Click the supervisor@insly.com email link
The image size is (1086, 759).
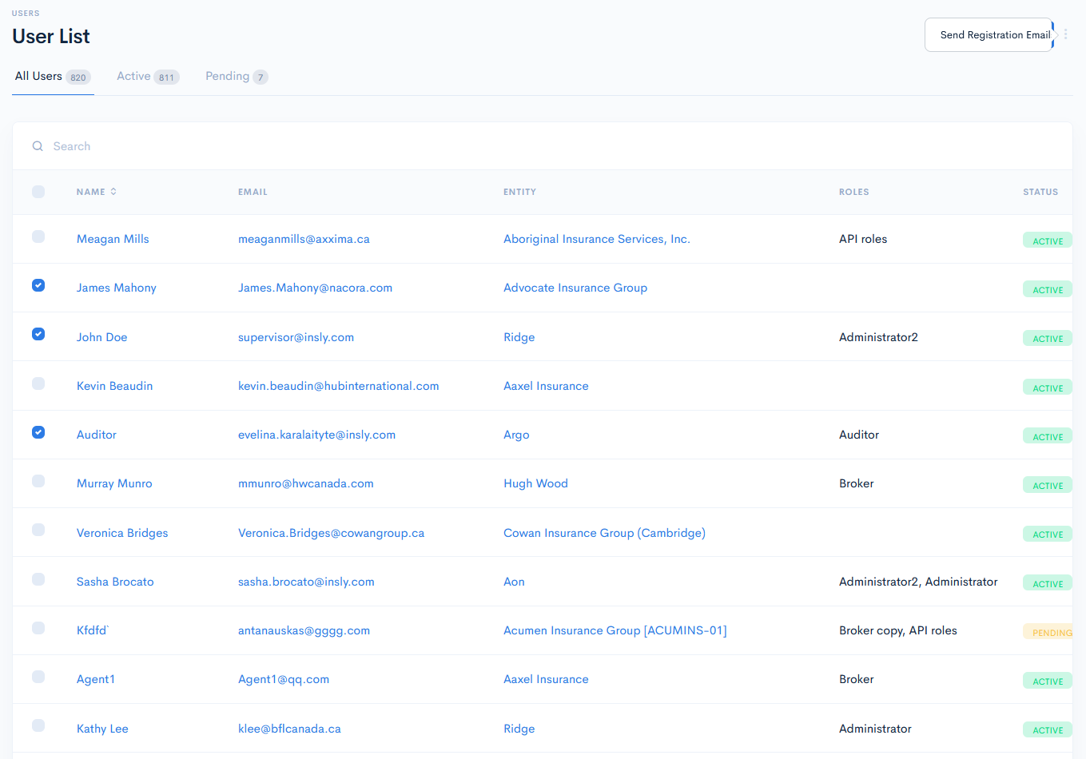(296, 337)
